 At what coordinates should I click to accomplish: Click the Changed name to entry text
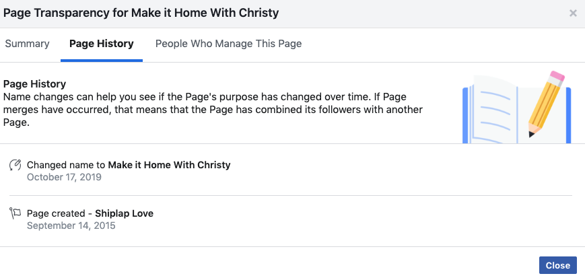point(129,165)
